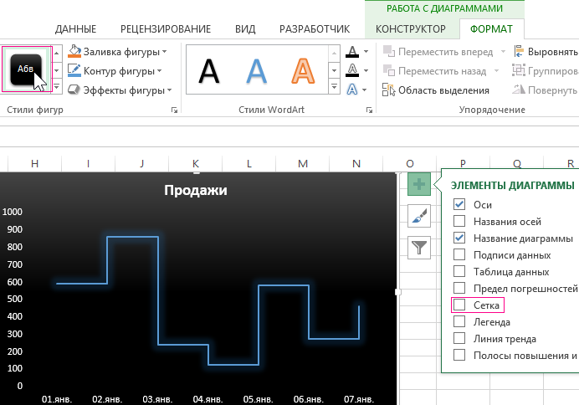This screenshot has width=579, height=405.
Task: Open Заливка фигуры shape fill icon
Action: [74, 52]
